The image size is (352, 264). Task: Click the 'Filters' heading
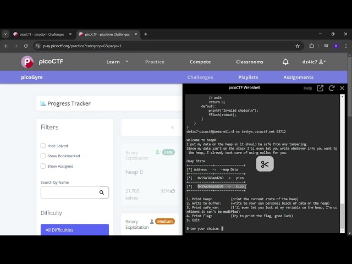pyautogui.click(x=50, y=127)
